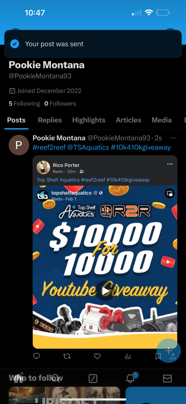186x404 pixels.
Task: Tap the reply speech bubble icon under post
Action: pos(37,356)
